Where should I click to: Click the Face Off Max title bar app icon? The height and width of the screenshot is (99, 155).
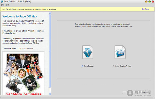pos(2,2)
